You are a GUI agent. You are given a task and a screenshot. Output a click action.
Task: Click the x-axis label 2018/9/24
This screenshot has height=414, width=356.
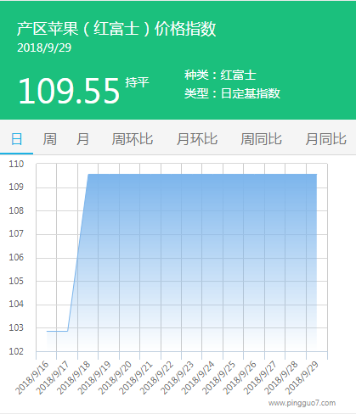click(x=198, y=378)
